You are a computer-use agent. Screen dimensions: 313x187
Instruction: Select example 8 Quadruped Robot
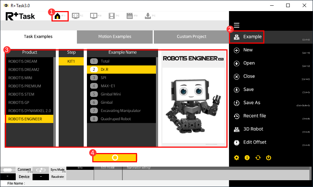tap(121, 119)
